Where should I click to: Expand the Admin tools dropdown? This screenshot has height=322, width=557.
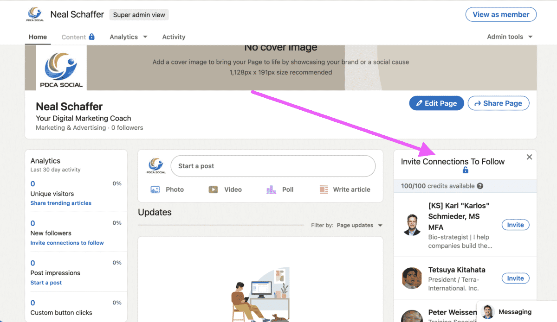point(510,37)
